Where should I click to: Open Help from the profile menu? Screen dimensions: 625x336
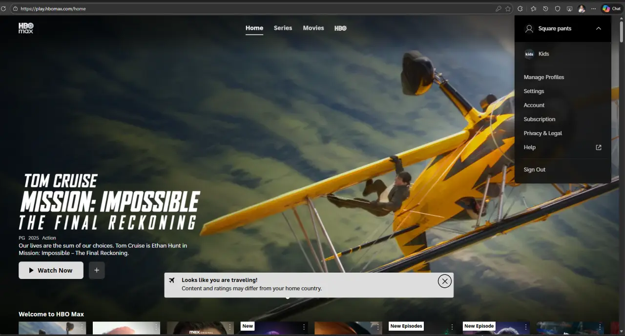click(x=530, y=147)
